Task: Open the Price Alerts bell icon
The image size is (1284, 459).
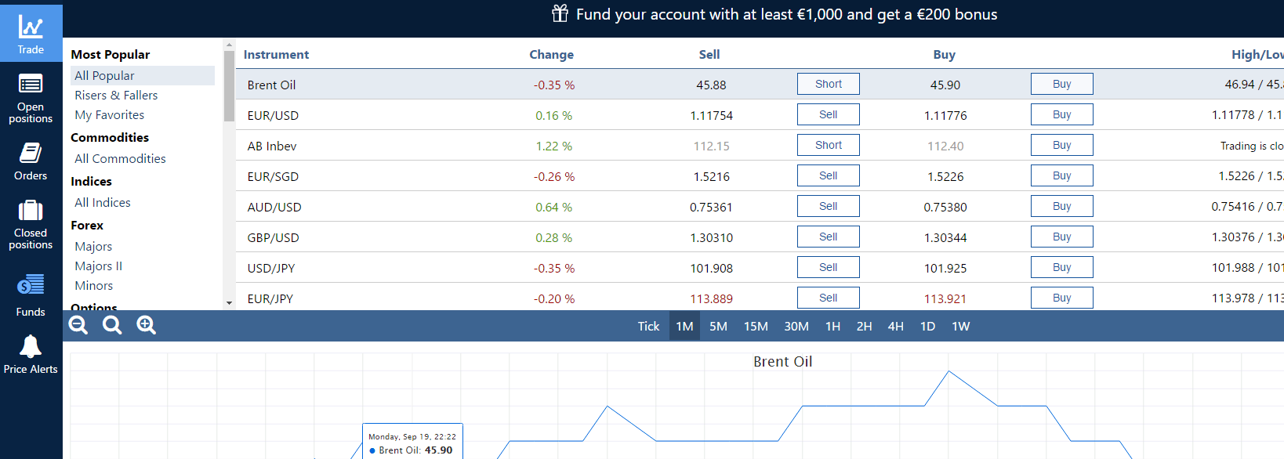Action: coord(31,345)
